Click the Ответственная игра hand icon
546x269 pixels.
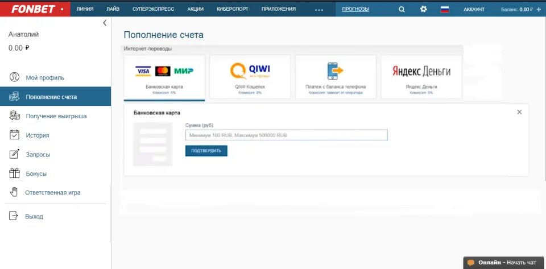(x=14, y=192)
